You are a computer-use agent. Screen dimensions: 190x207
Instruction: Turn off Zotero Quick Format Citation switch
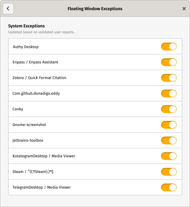(x=169, y=78)
